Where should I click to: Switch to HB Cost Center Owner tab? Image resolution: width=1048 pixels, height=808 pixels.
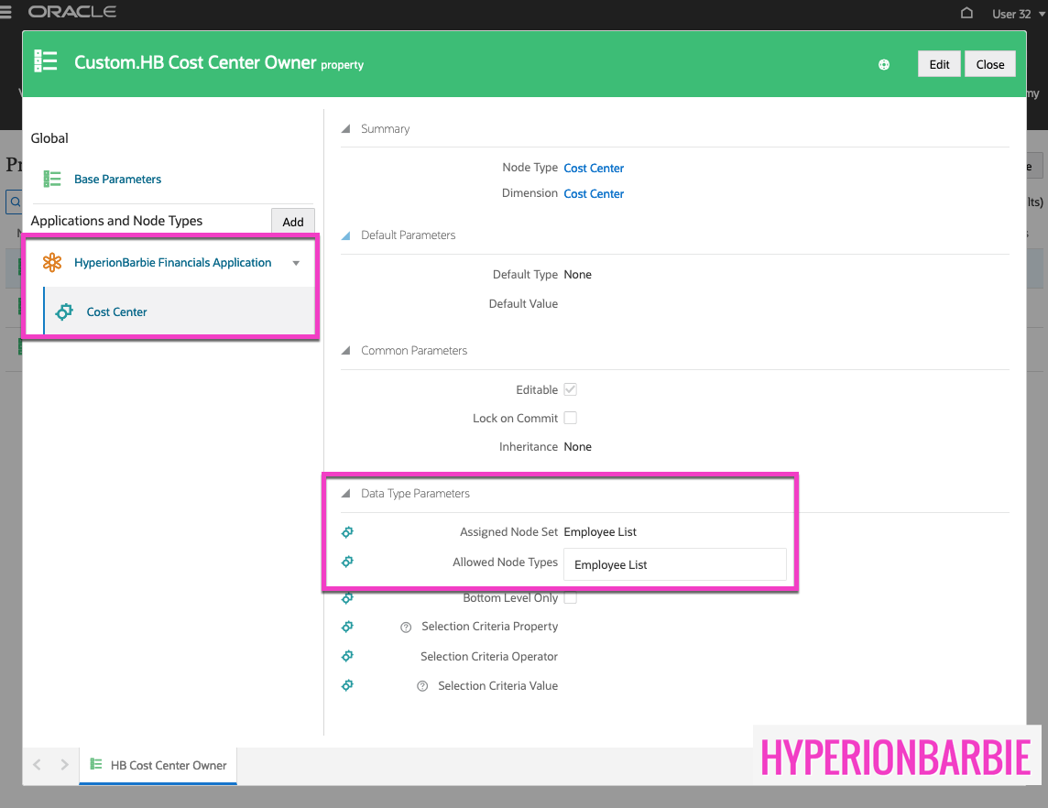pos(158,766)
